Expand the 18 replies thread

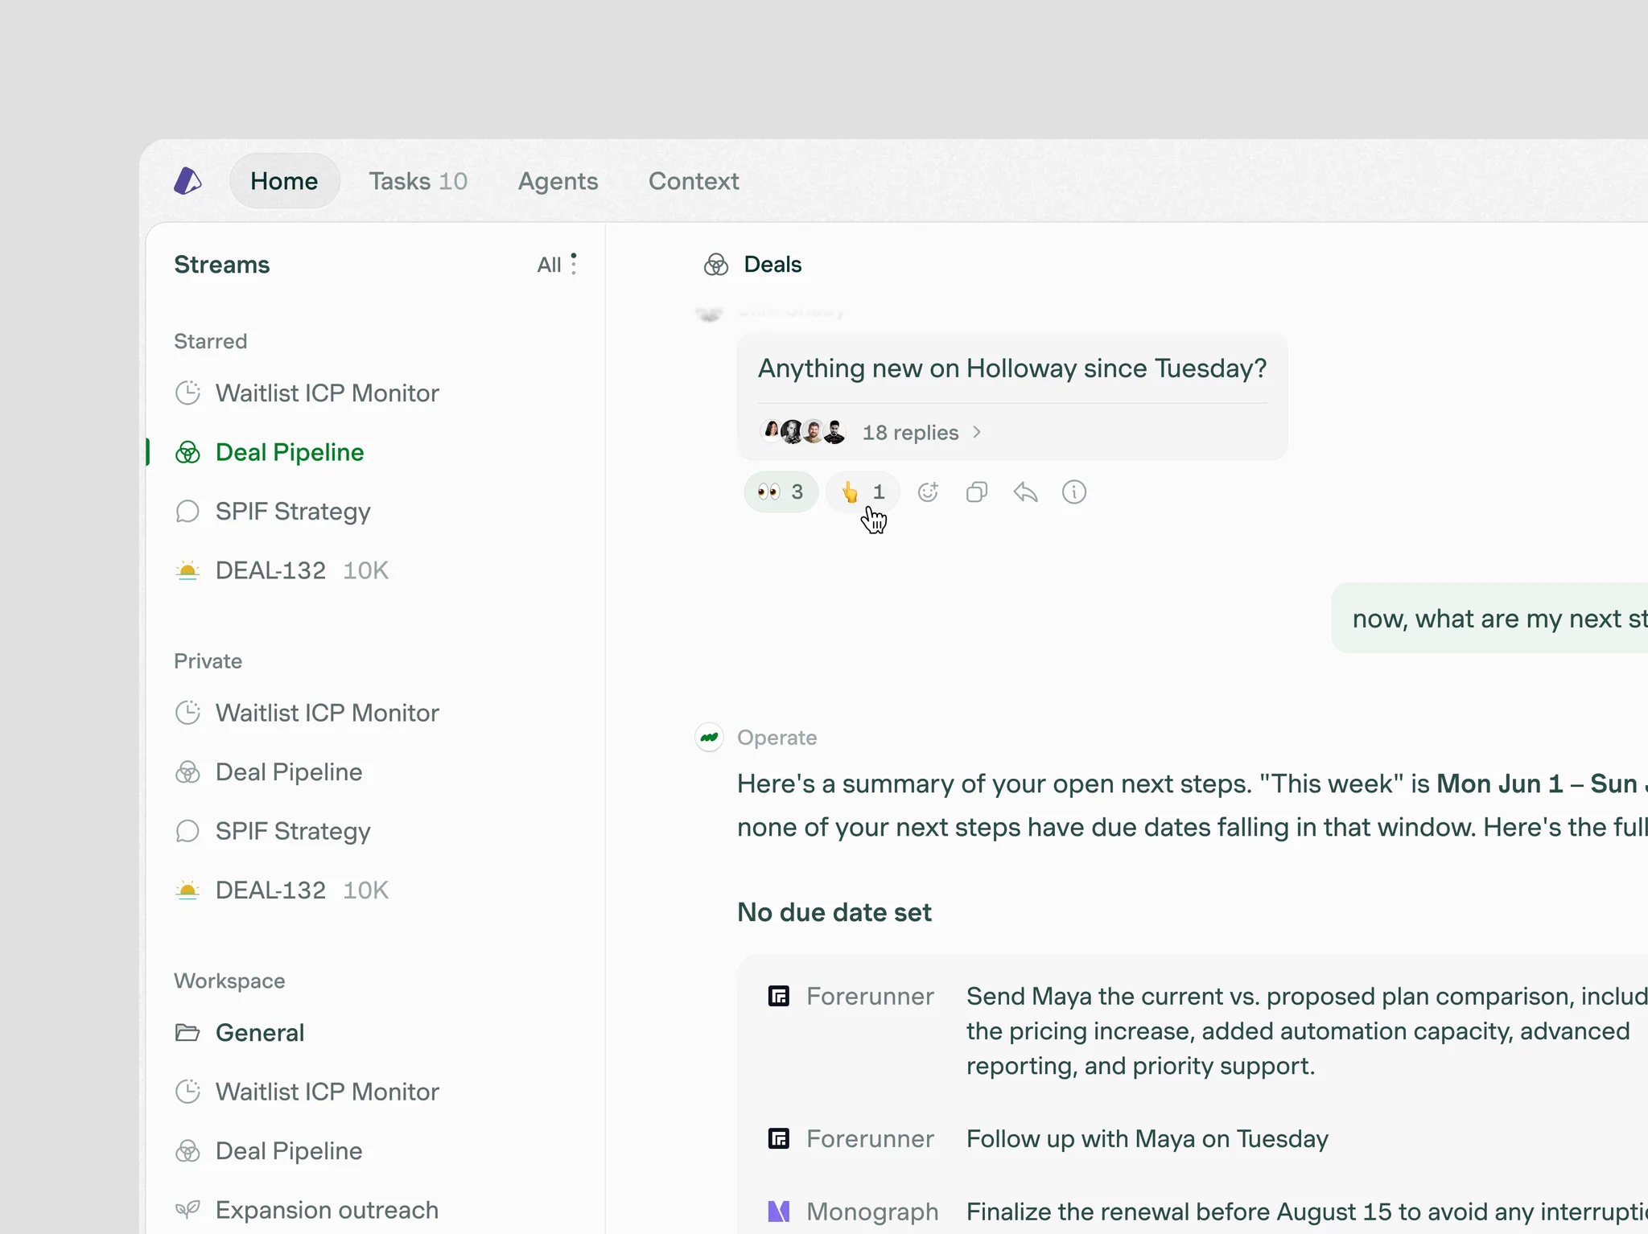(x=922, y=433)
